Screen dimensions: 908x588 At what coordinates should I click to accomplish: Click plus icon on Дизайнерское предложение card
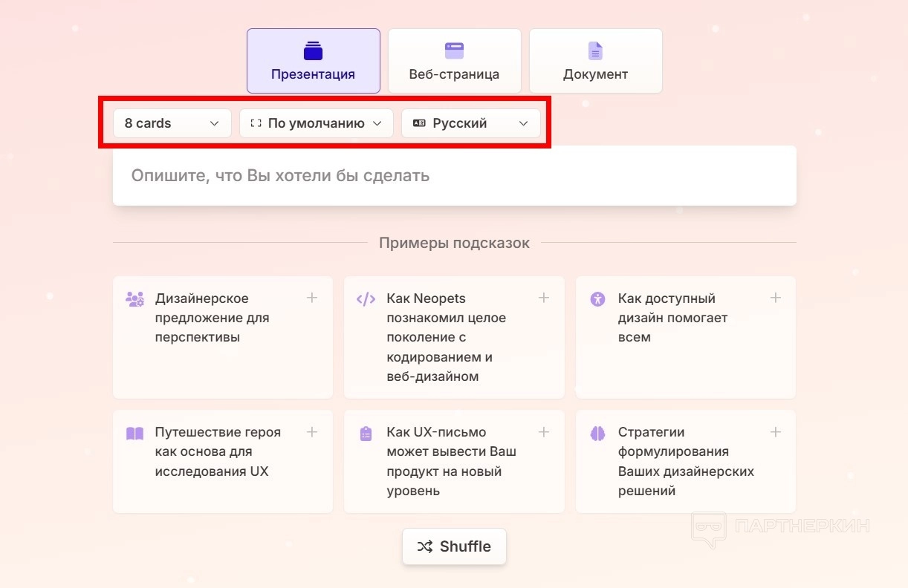pyautogui.click(x=312, y=298)
